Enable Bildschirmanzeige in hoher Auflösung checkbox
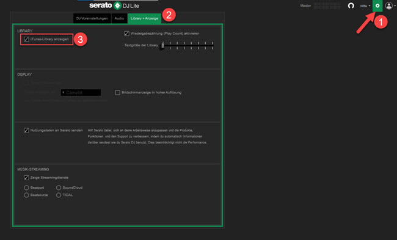The height and width of the screenshot is (240, 397). coord(117,92)
